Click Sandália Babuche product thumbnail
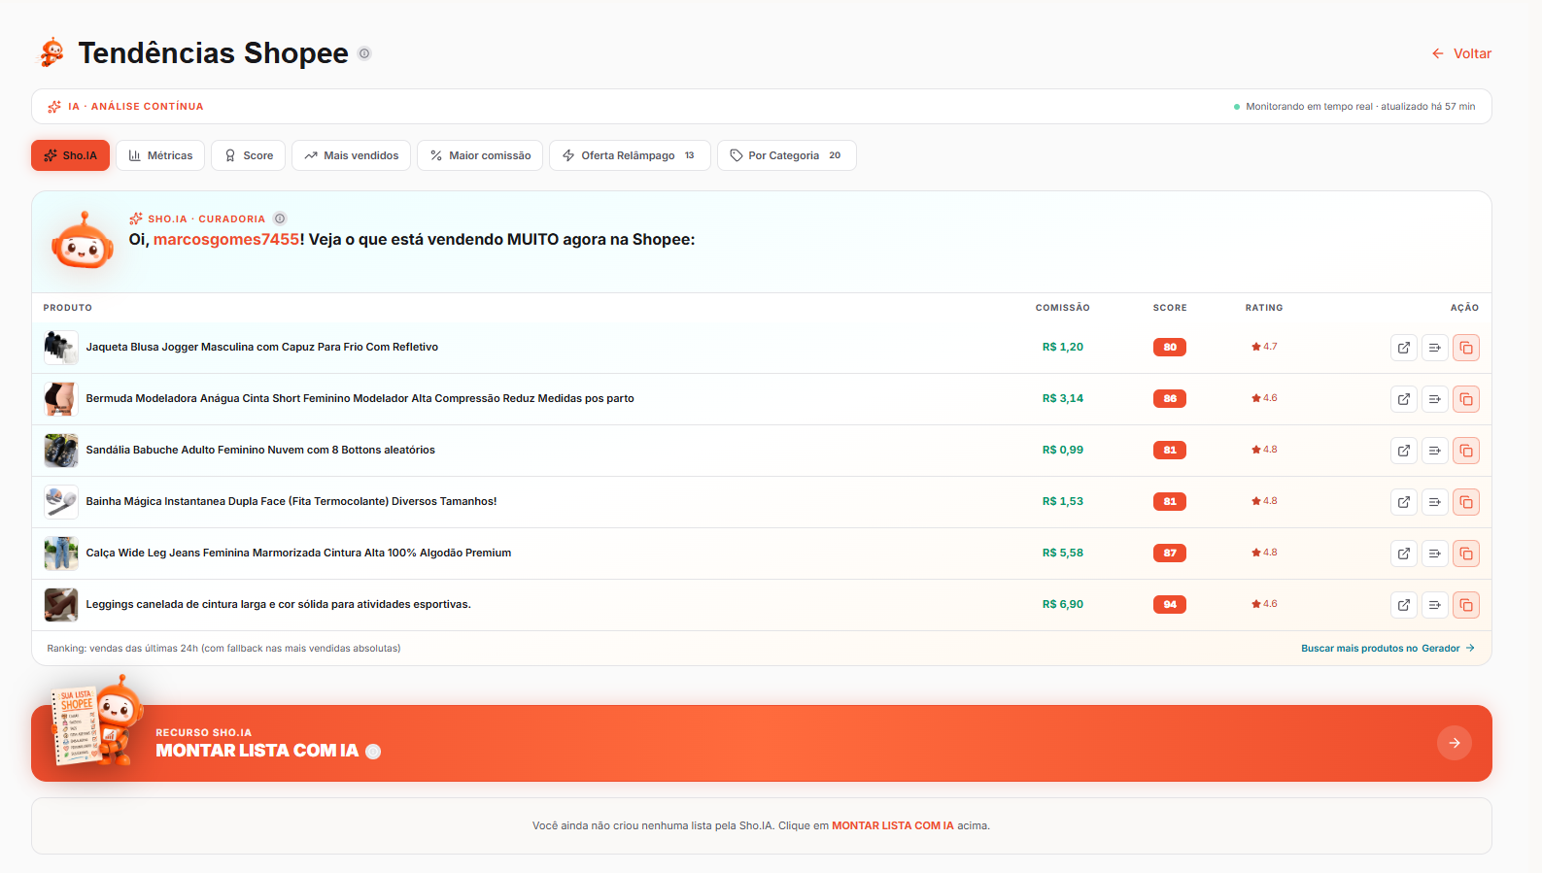The width and height of the screenshot is (1542, 873). (x=61, y=451)
